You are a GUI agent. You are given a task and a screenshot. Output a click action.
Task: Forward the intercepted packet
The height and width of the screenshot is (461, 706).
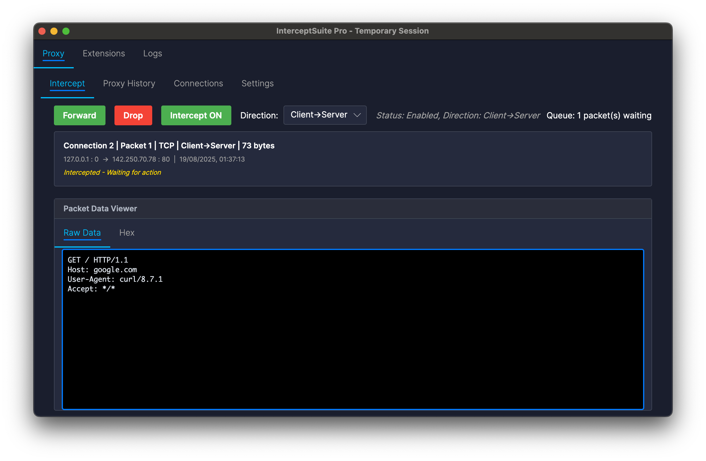[x=79, y=115]
